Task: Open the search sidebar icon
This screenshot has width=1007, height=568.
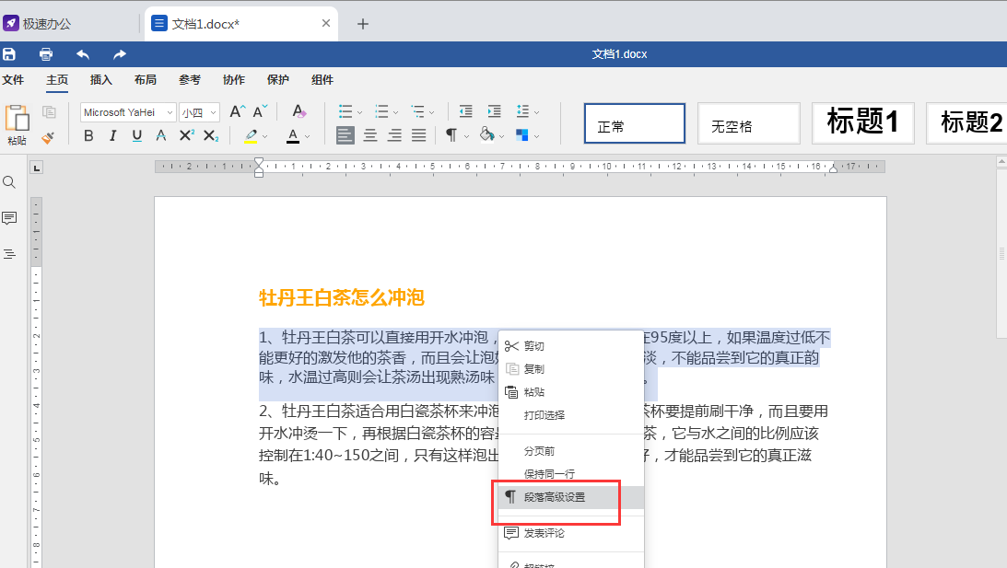Action: [x=9, y=182]
